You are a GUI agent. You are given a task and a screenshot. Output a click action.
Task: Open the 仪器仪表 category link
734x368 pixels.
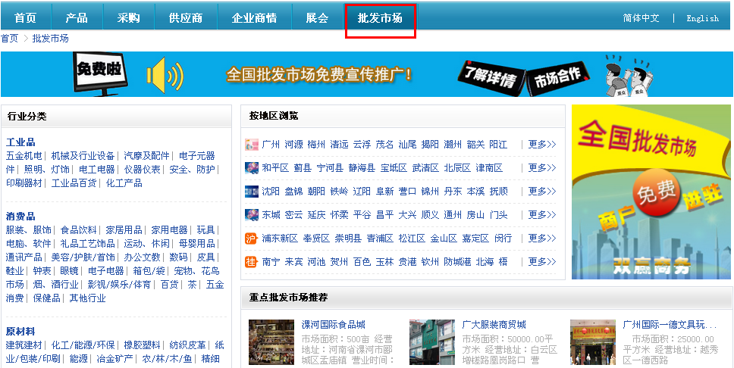pyautogui.click(x=143, y=170)
